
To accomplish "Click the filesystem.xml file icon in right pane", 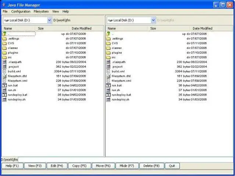I will tap(108, 81).
